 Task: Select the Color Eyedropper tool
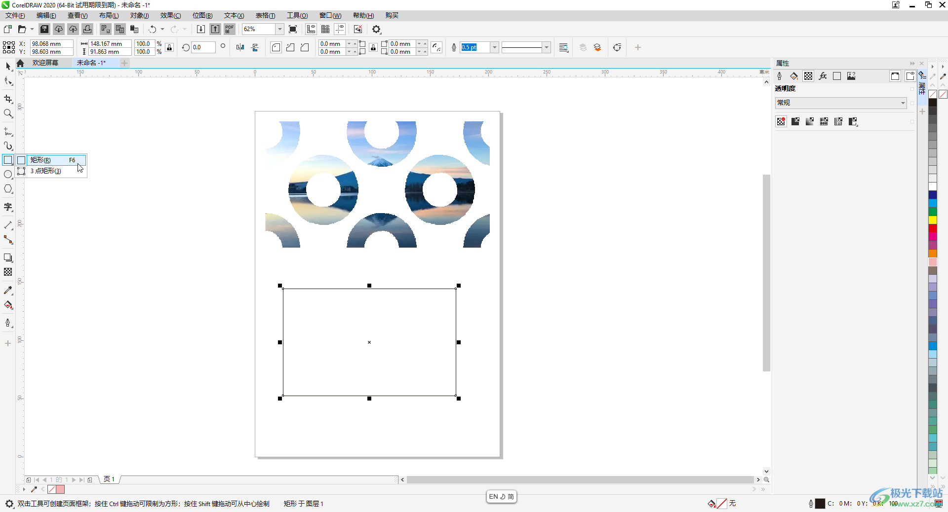8,291
